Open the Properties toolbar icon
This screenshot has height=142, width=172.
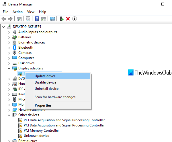click(28, 19)
